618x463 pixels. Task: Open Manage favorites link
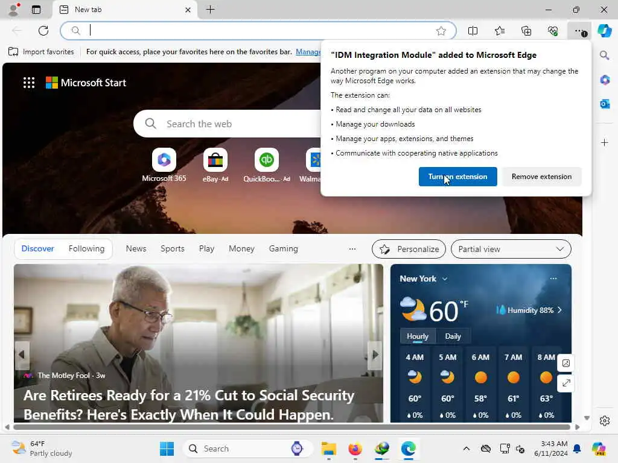click(308, 52)
